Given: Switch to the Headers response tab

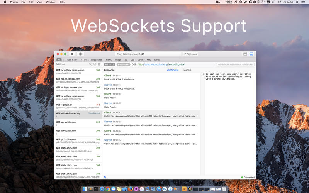Looking at the screenshot, I should pyautogui.click(x=187, y=70).
